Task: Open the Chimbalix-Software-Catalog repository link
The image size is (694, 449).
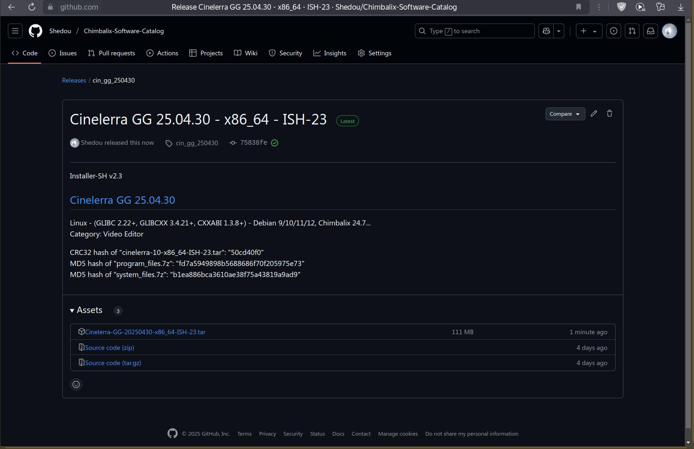Action: click(x=124, y=31)
